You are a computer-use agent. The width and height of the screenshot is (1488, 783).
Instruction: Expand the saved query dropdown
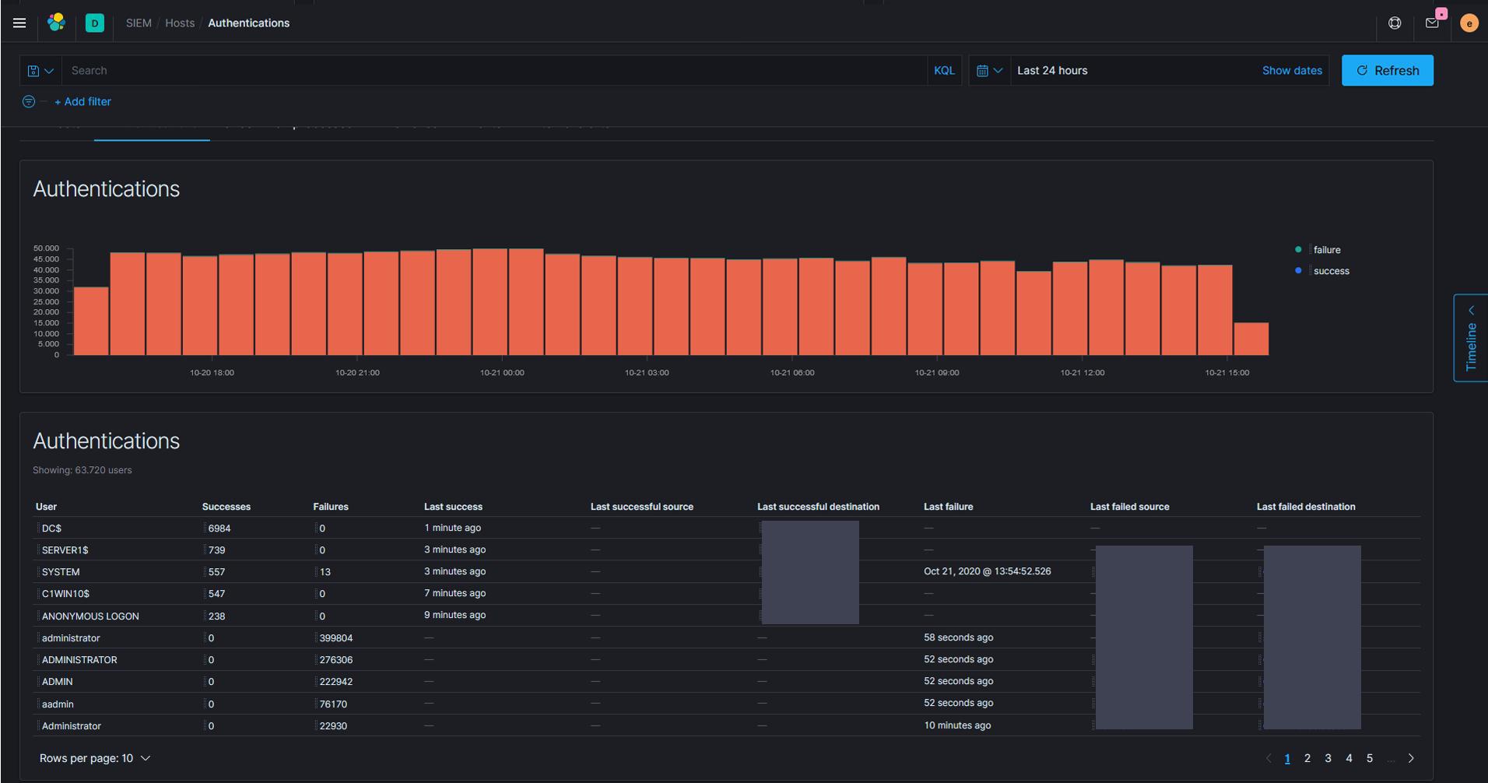(40, 71)
